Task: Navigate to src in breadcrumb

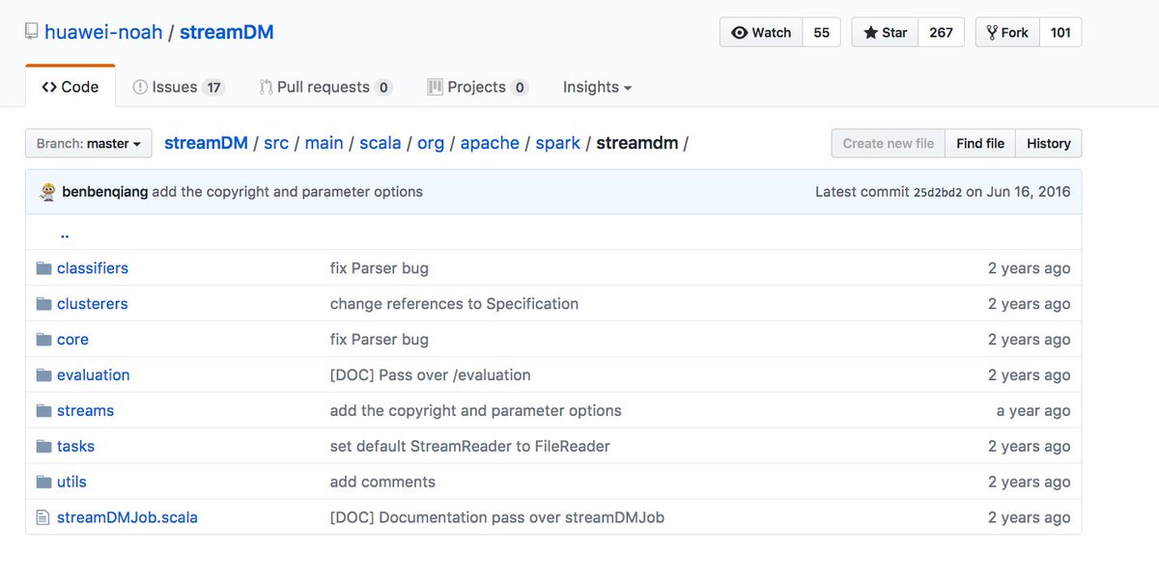Action: click(x=276, y=143)
